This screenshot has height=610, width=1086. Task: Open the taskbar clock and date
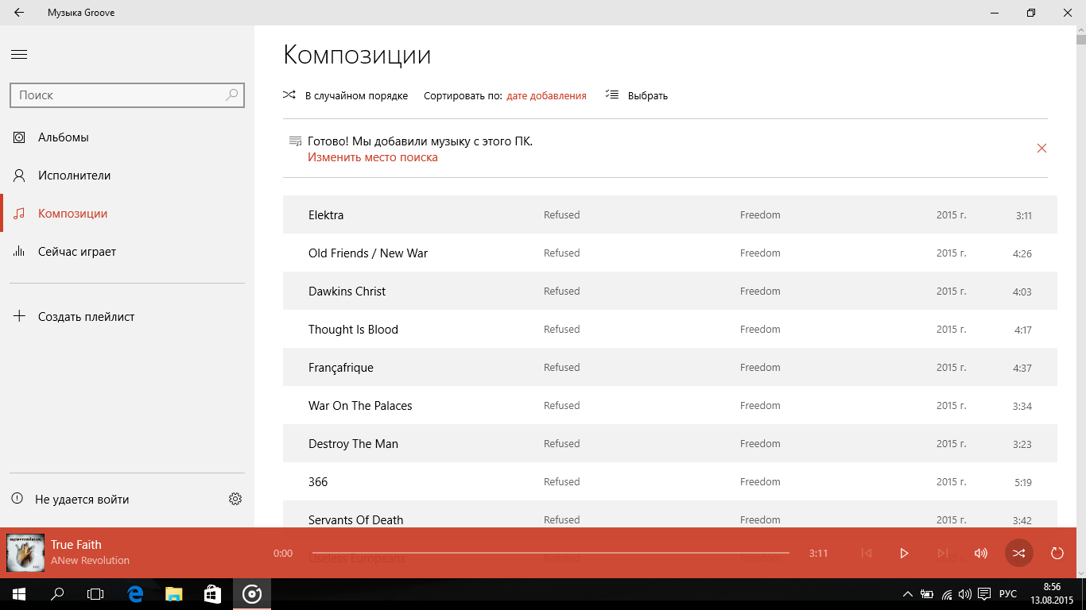click(x=1052, y=594)
